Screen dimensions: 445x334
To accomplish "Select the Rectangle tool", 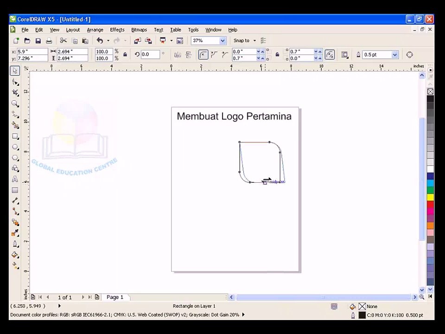I will 15,136.
